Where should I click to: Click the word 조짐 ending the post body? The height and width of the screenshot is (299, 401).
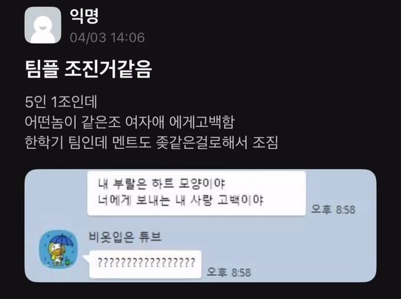tap(265, 143)
